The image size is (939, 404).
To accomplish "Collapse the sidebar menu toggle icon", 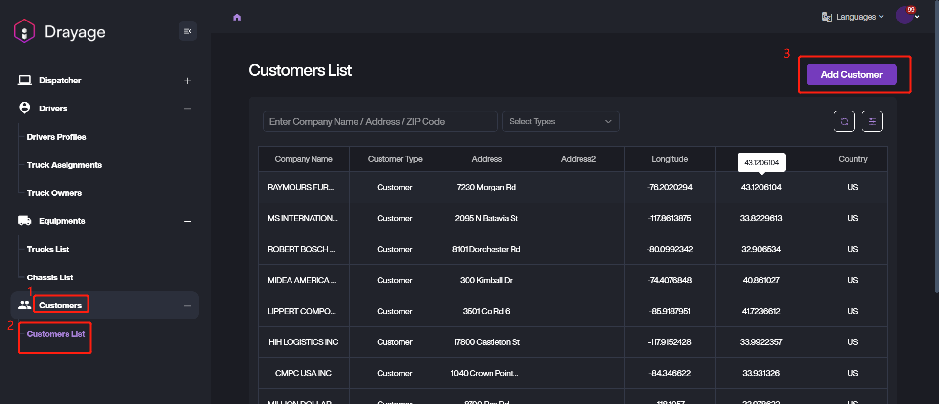I will [187, 31].
